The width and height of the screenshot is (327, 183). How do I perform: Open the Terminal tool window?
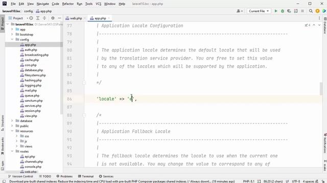(x=86, y=176)
